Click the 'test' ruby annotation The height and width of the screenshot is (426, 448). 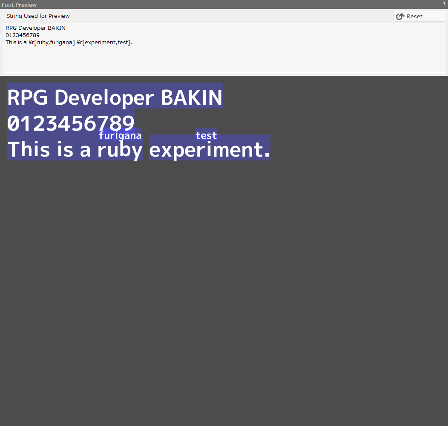(x=206, y=136)
